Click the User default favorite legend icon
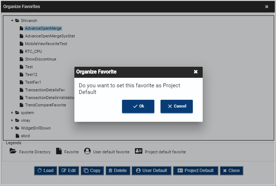 coord(87,151)
